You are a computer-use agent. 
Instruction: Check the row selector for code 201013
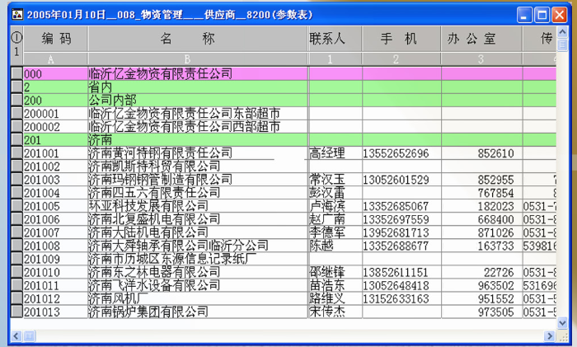[x=16, y=312]
